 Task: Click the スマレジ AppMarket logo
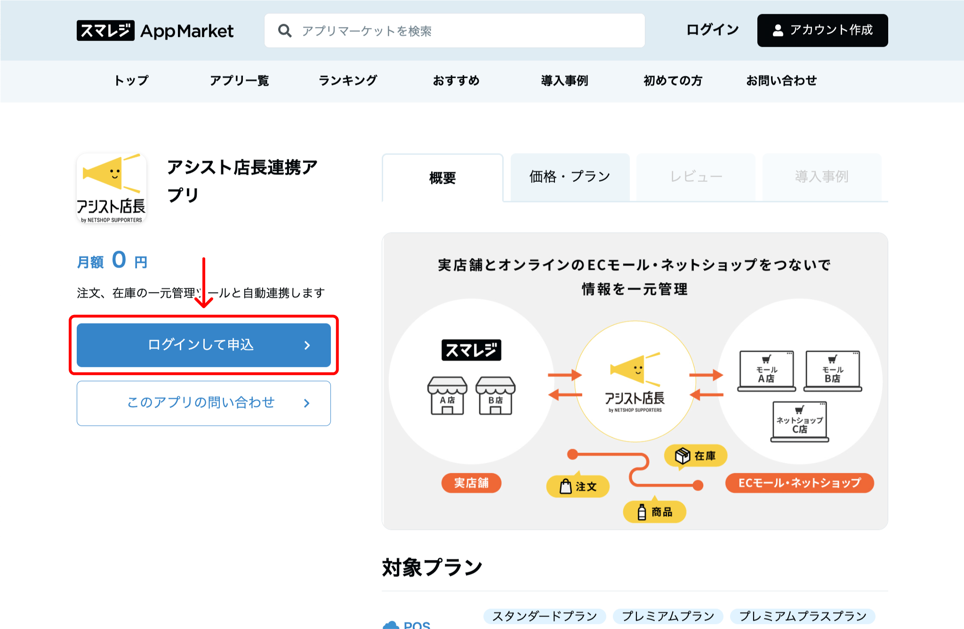[155, 31]
